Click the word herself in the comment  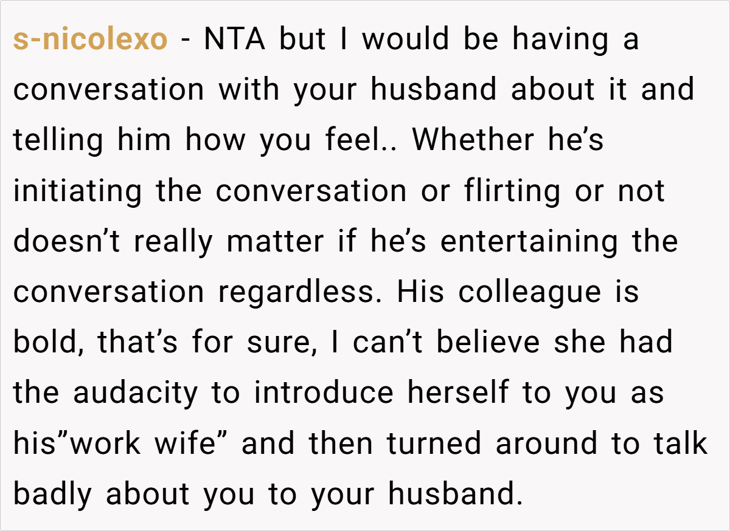click(x=459, y=394)
